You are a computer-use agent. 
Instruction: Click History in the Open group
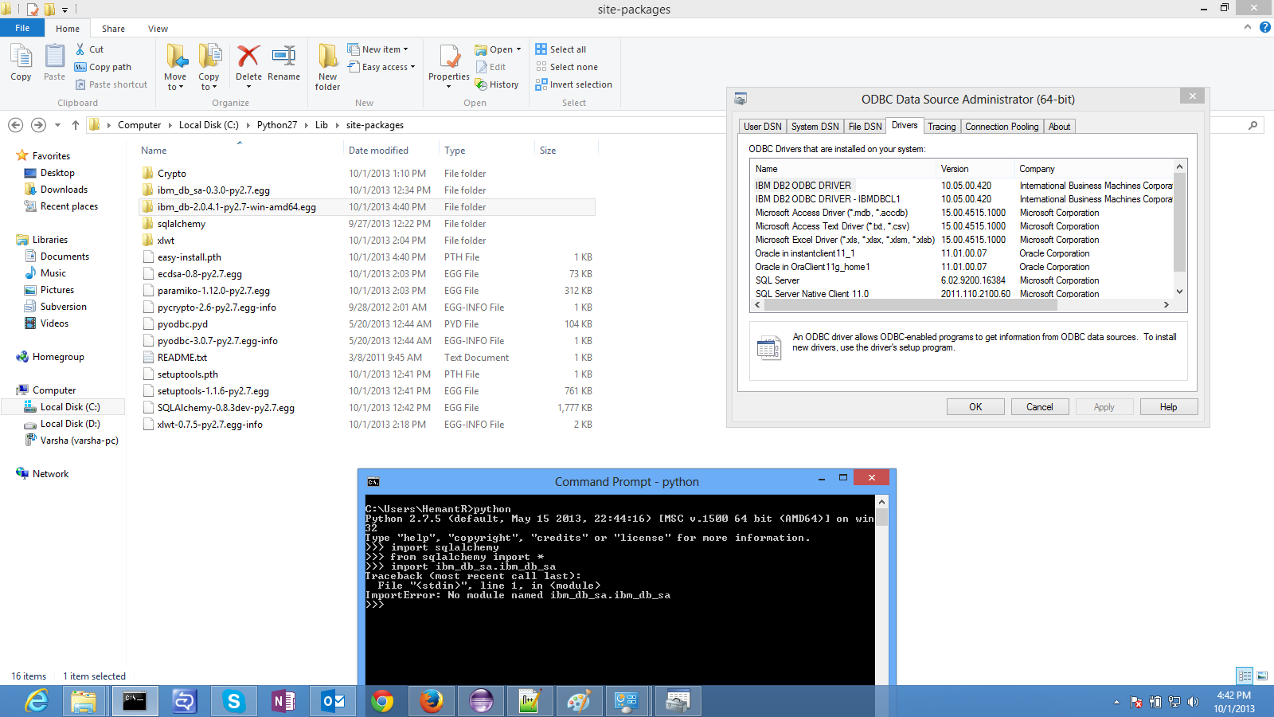point(497,84)
